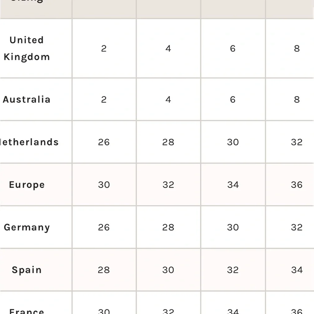Select size 8 in United Kingdom row
This screenshot has width=314, height=314.
[297, 48]
